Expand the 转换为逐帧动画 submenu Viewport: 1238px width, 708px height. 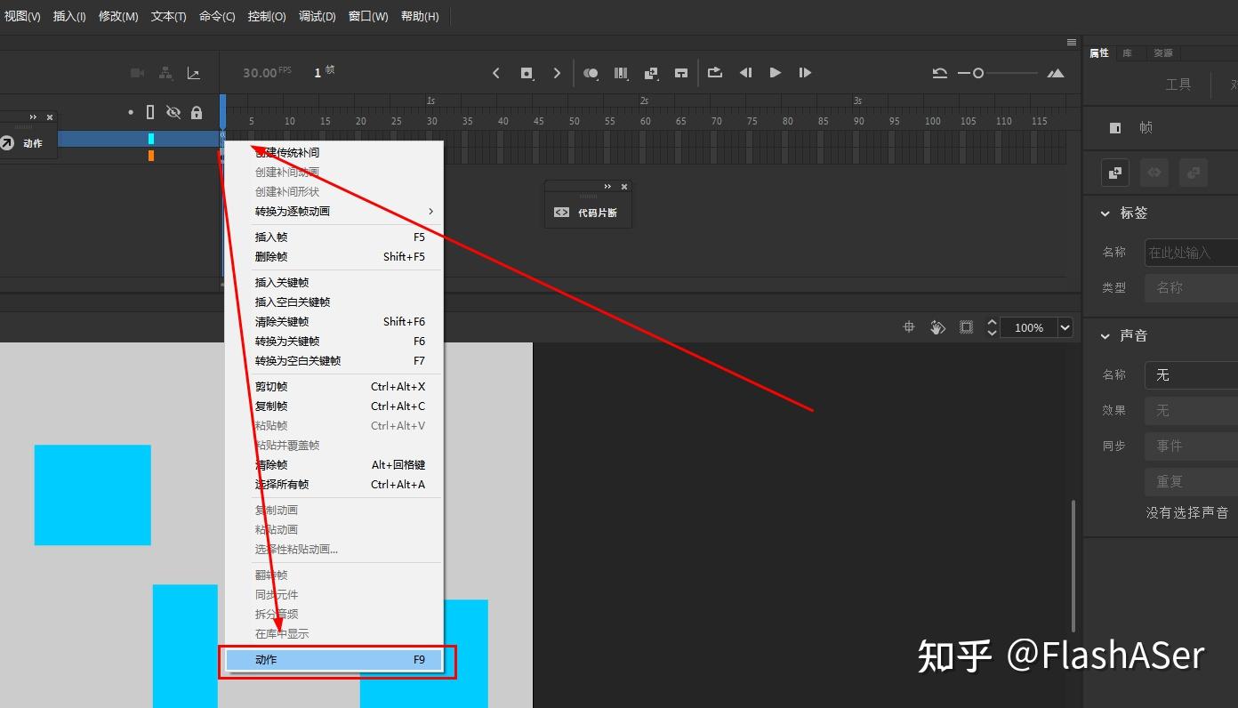coord(334,212)
